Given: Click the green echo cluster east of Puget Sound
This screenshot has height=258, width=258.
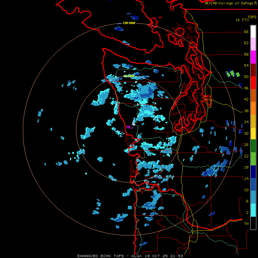Looking at the screenshot, I should 233,74.
